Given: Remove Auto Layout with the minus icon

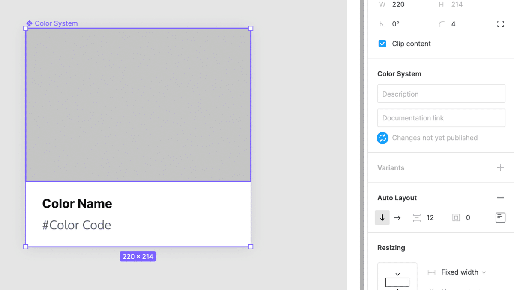Looking at the screenshot, I should pos(500,198).
